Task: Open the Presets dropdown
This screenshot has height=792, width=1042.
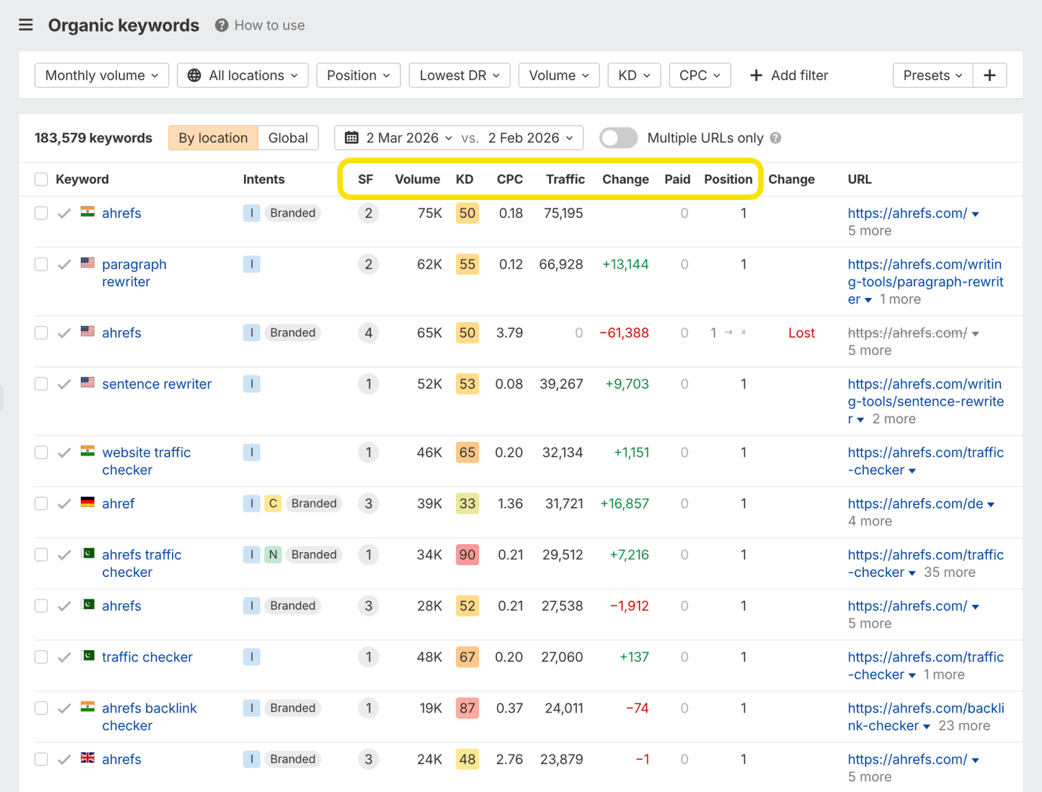Action: pos(931,75)
